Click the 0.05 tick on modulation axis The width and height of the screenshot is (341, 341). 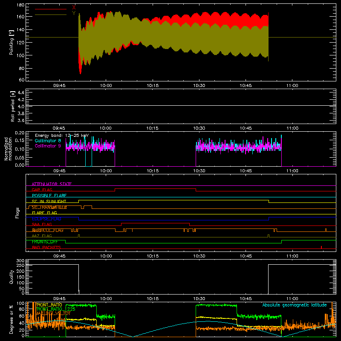pyautogui.click(x=20, y=157)
